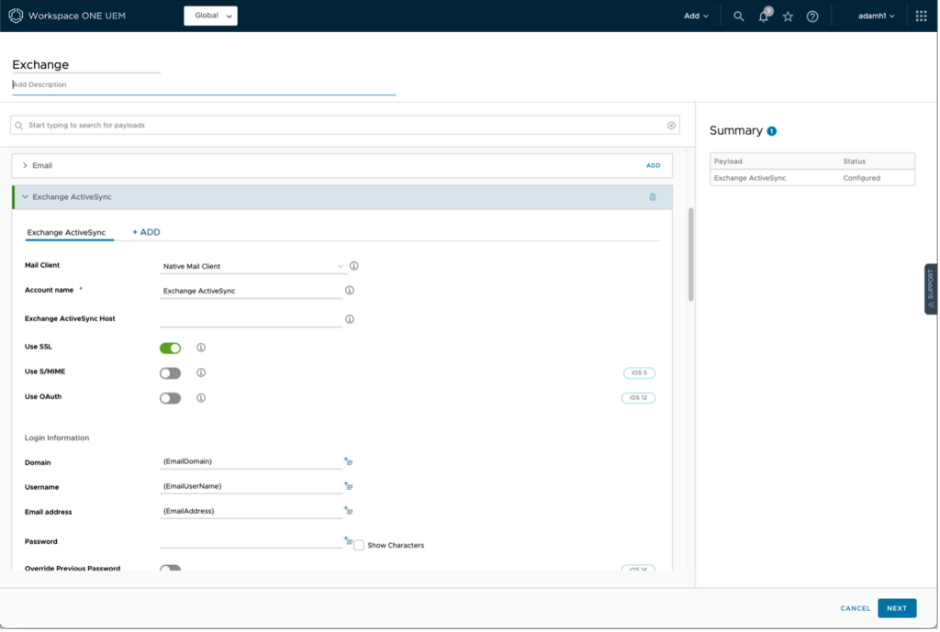Viewport: 940px width, 632px height.
Task: Delete Exchange ActiveSync payload with trash icon
Action: coord(653,197)
